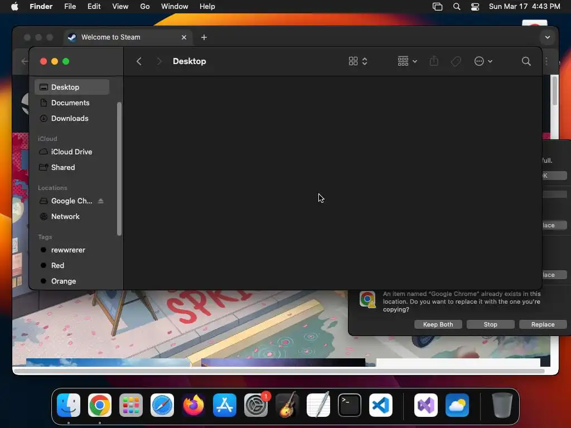Open GarageBand from the Dock
The height and width of the screenshot is (428, 571).
tap(287, 405)
